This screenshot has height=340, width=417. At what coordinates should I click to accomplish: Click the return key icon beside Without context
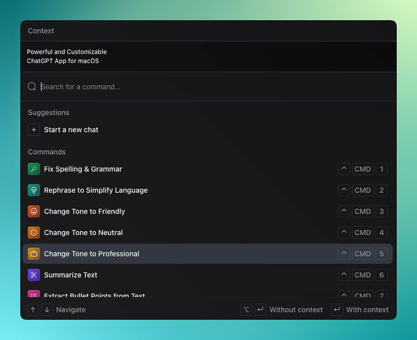(x=260, y=309)
